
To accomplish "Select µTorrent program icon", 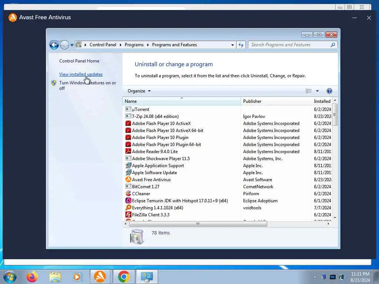I will tap(128, 109).
